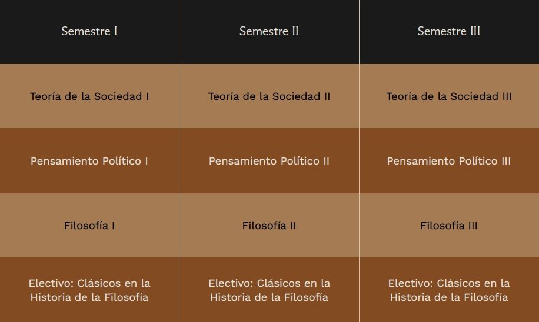Click the divider between Semestre II and III headers
Viewport: 539px width, 322px height.
click(x=359, y=31)
